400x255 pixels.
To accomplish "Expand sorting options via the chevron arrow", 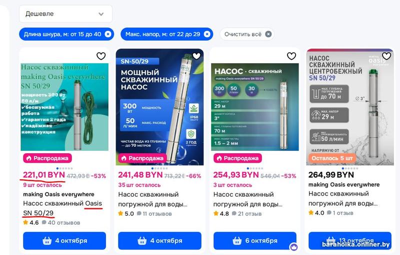I will click(x=101, y=14).
